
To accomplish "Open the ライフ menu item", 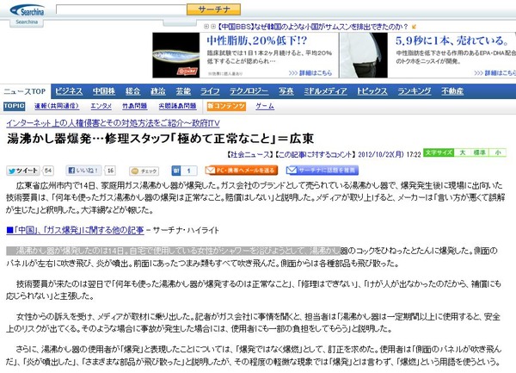I will click(x=210, y=91).
